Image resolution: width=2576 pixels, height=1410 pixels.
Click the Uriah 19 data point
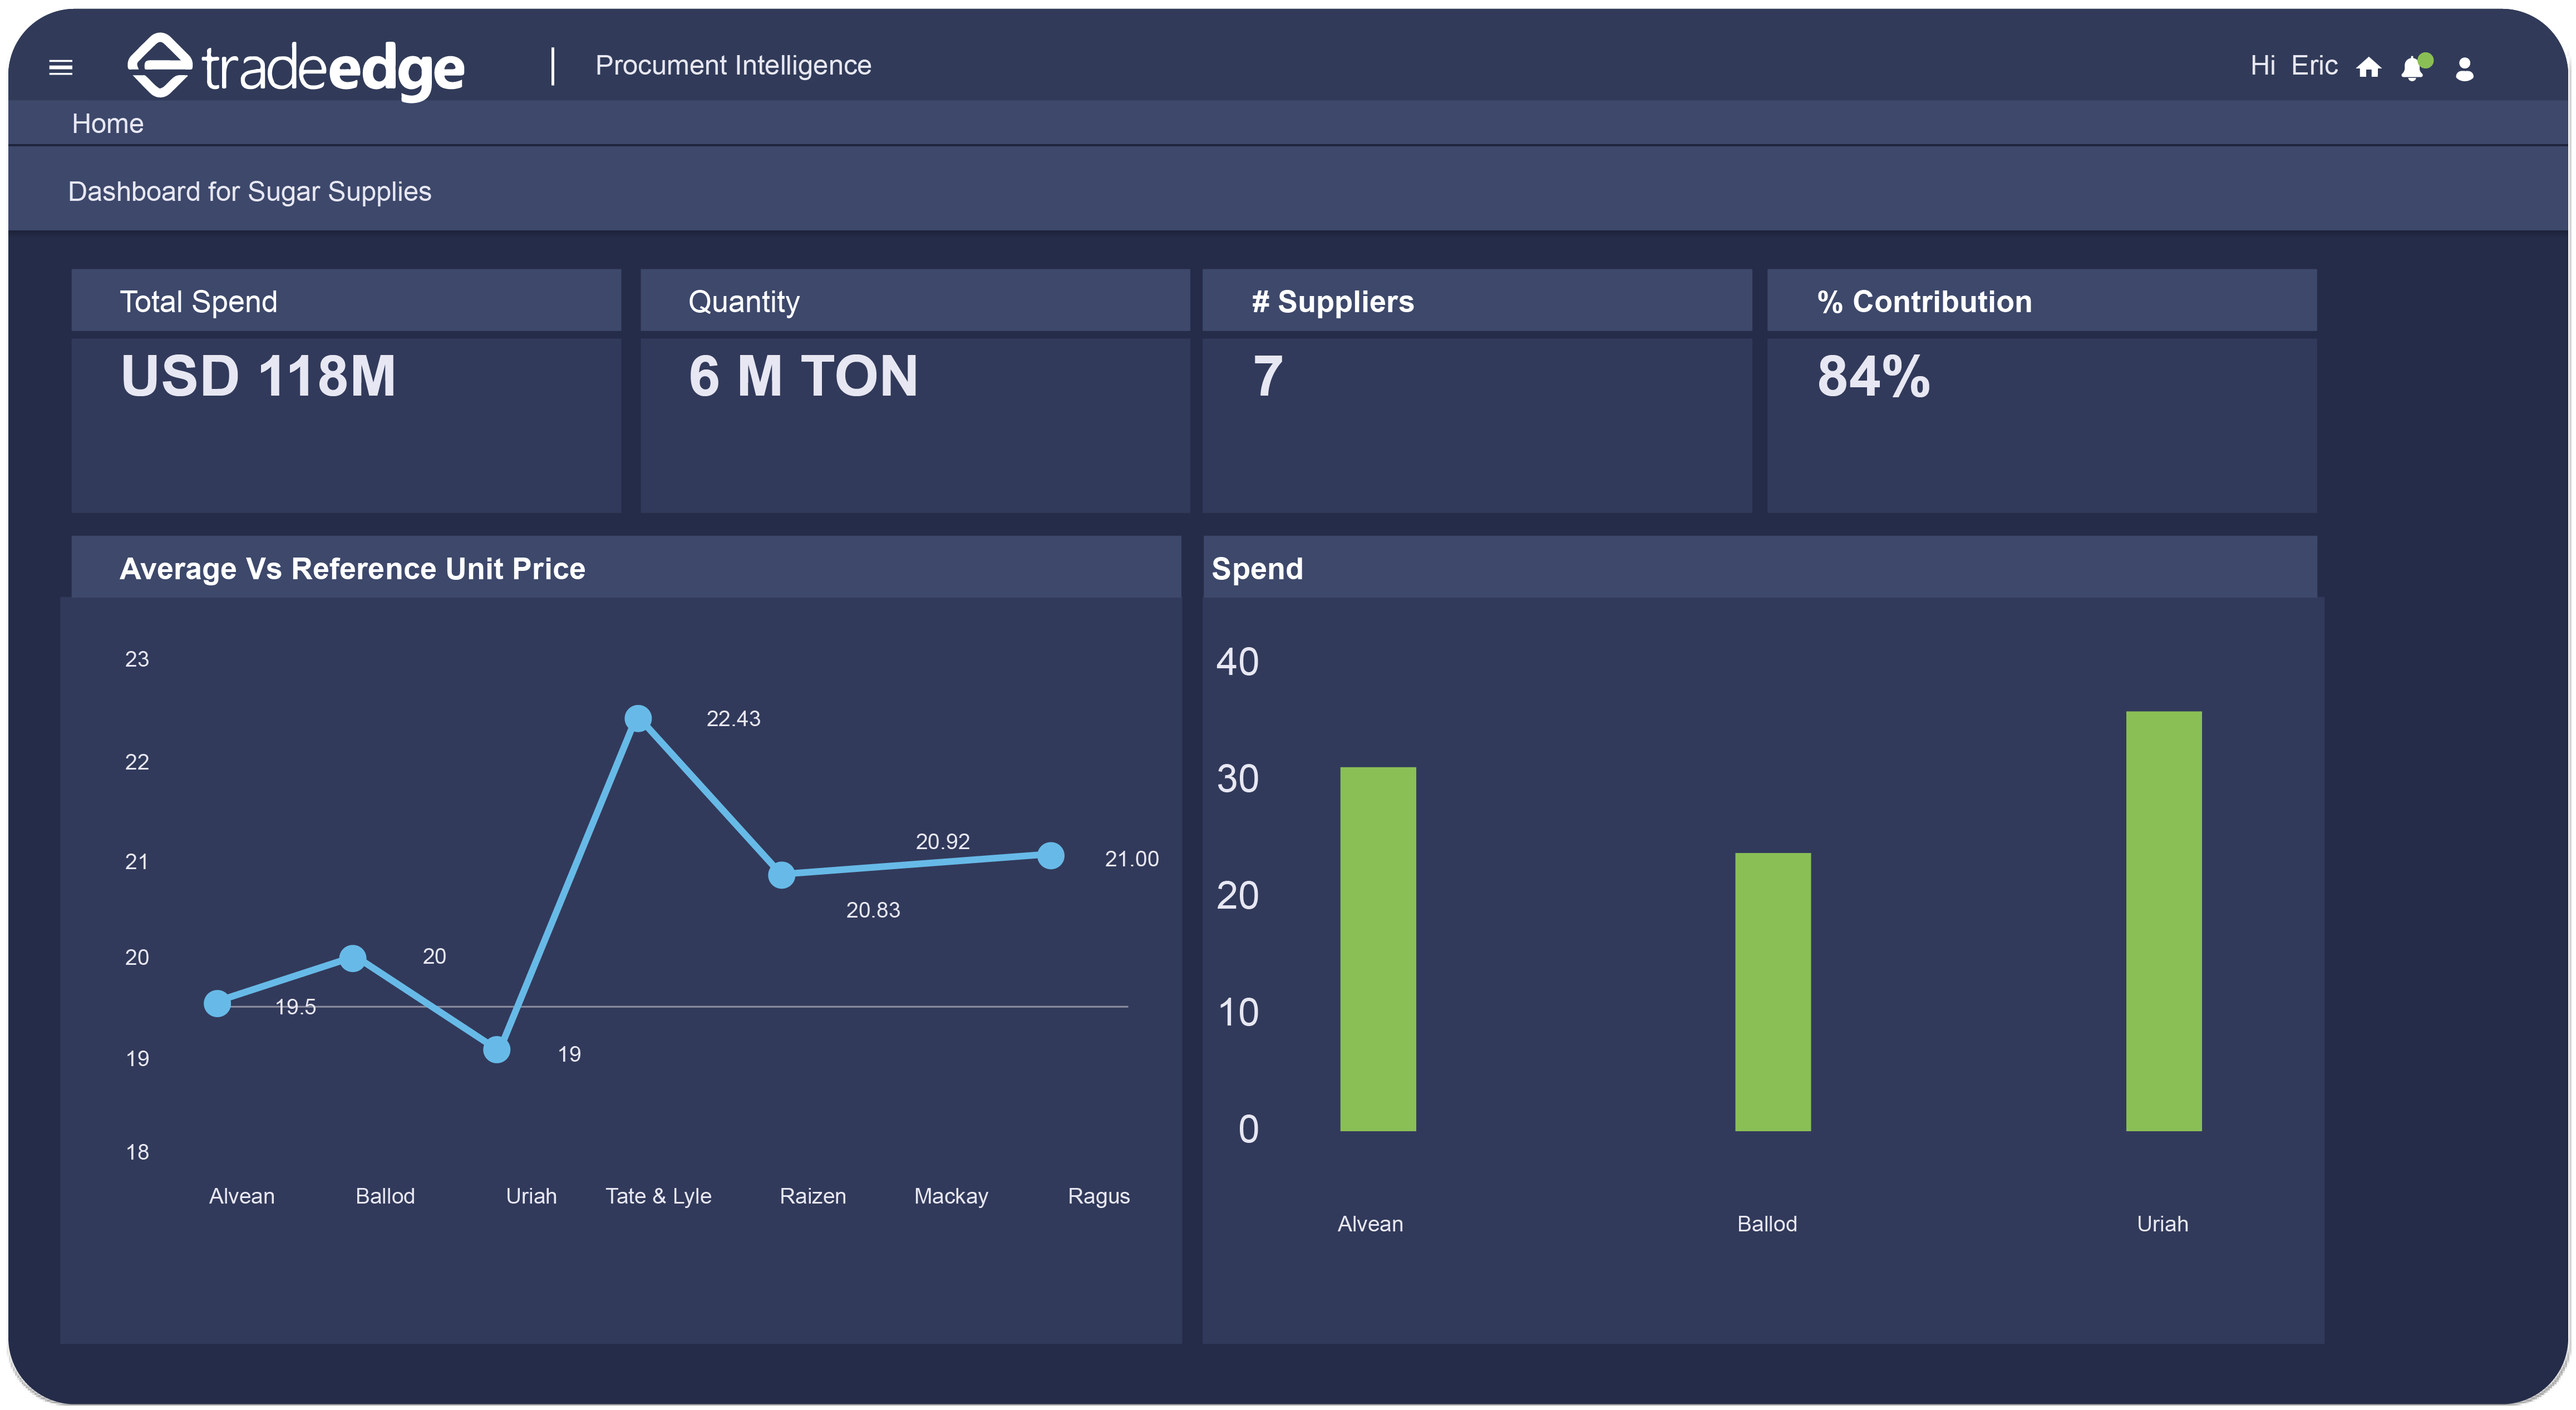pos(497,1049)
